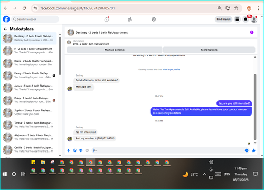Click the volume speaker tray icon
Screen dimensions: 264x190
[211, 162]
